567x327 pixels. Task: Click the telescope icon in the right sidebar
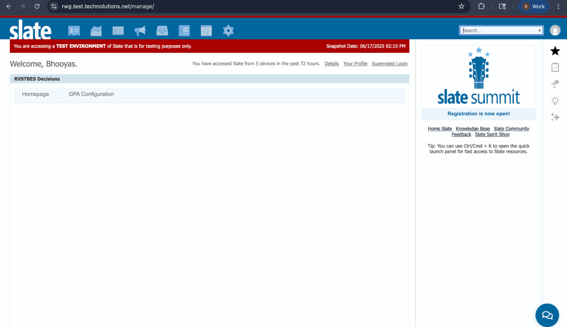coord(555,84)
